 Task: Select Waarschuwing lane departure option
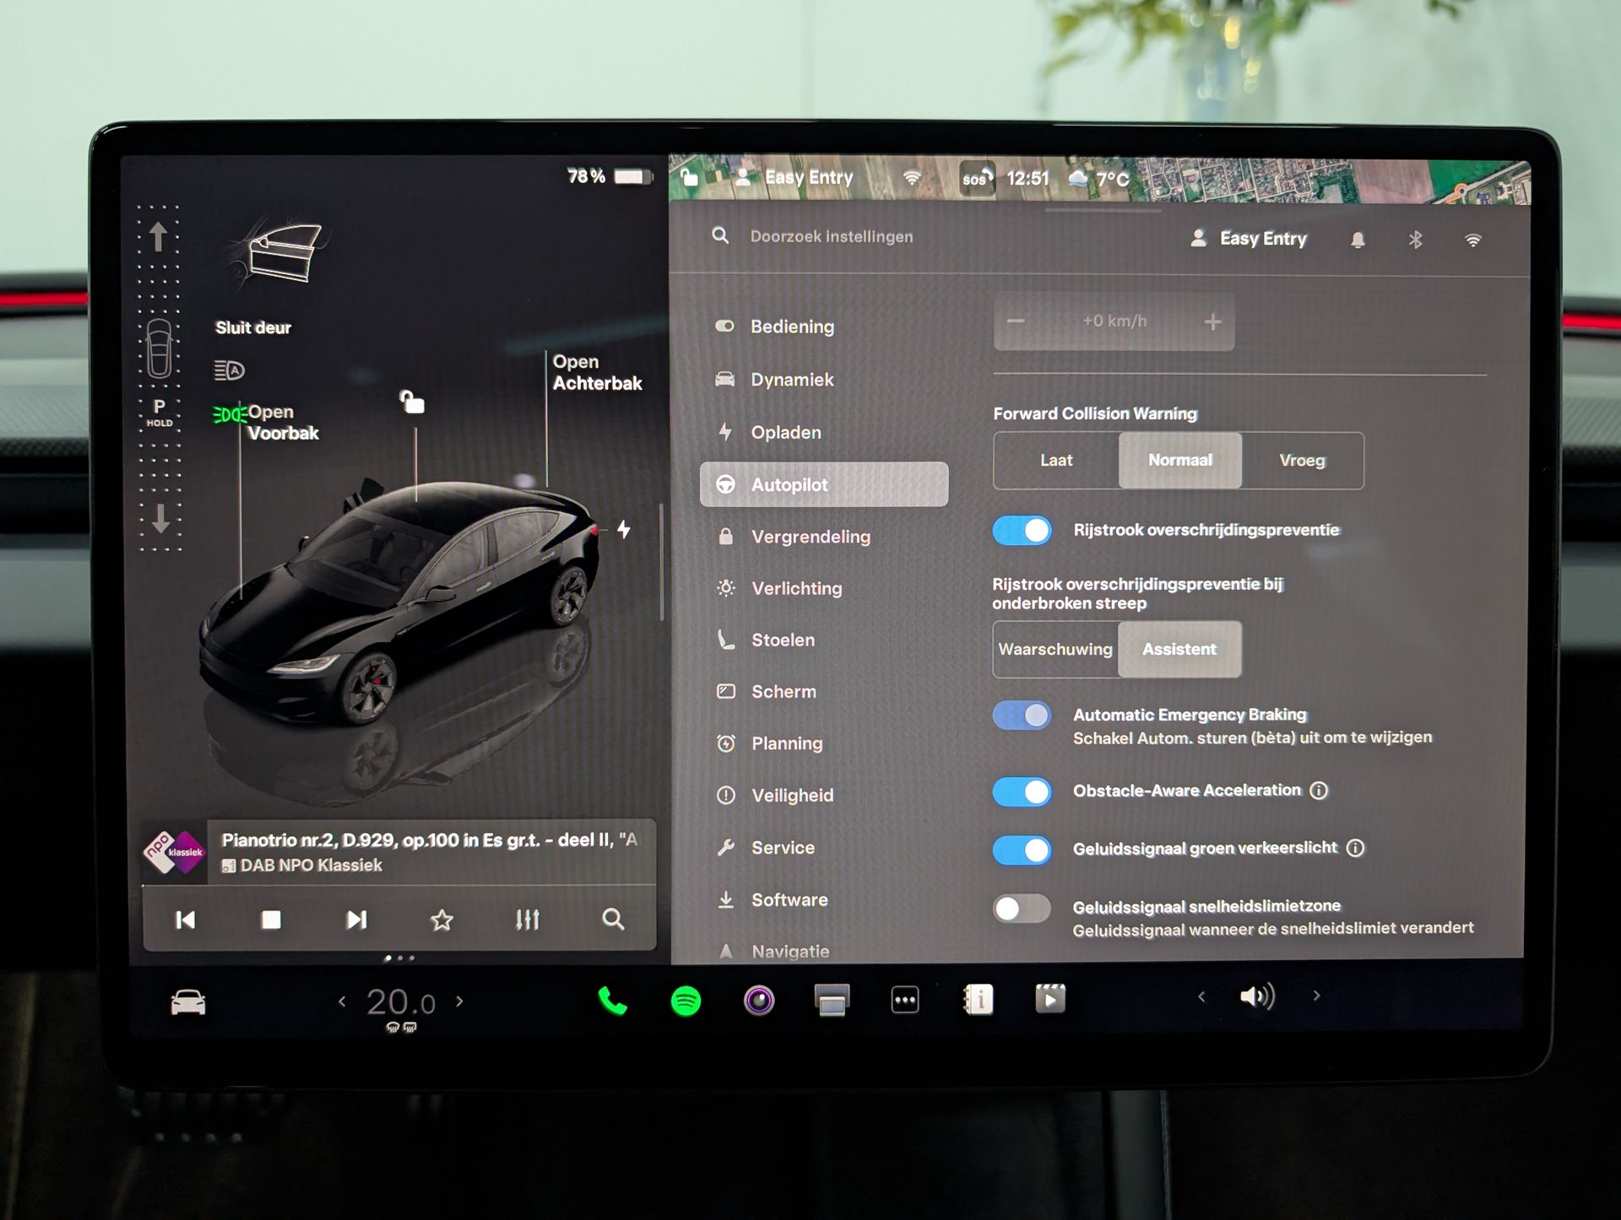click(x=1055, y=650)
